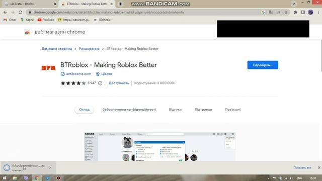This screenshot has width=322, height=181.
Task: Open the Пов'язані tab
Action: [233, 110]
